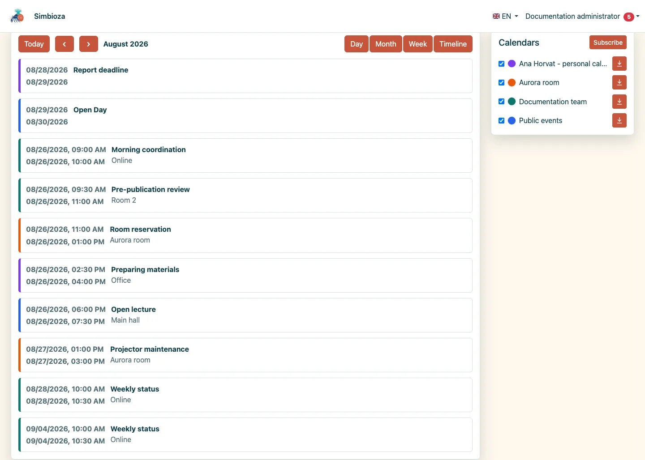Open the Room reservation event
Viewport: 645px width, 460px height.
245,235
